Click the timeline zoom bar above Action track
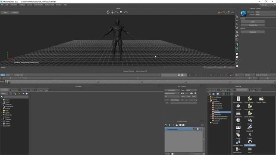276x155 pixels. click(x=137, y=78)
